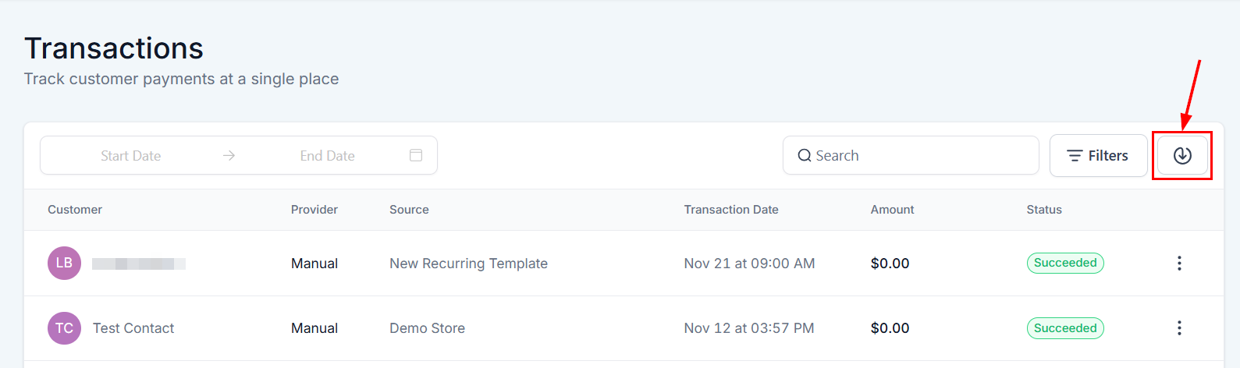
Task: Open the Filters panel
Action: tap(1098, 156)
